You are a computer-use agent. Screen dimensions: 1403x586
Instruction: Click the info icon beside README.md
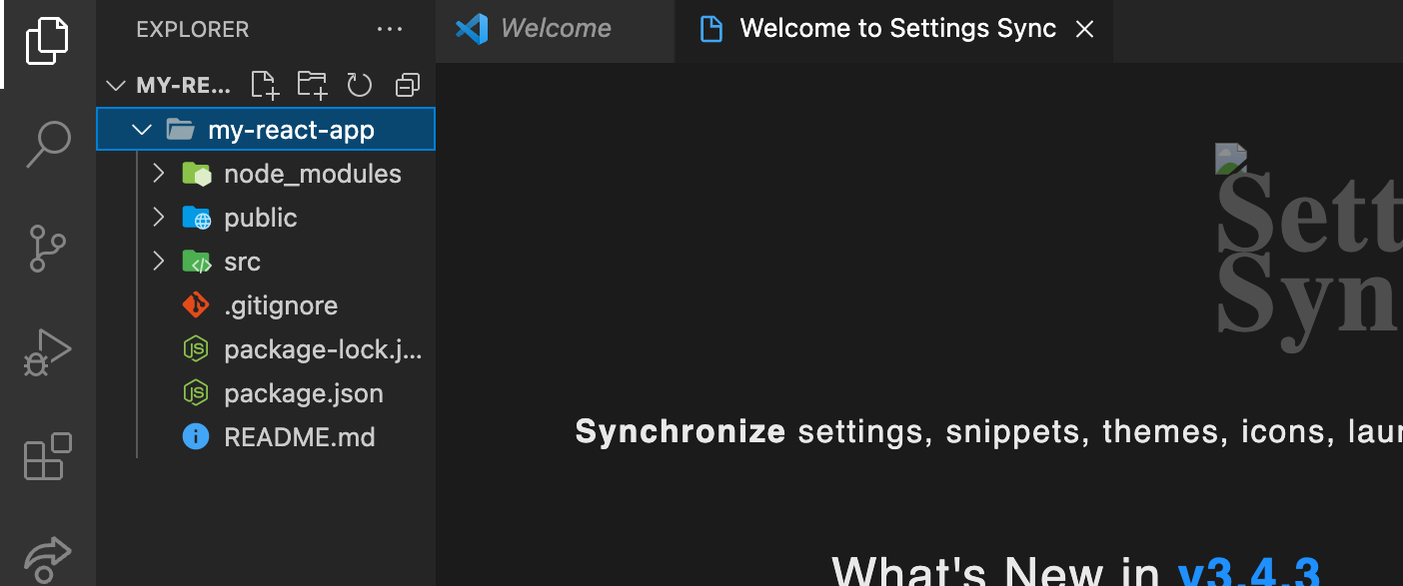(x=196, y=437)
